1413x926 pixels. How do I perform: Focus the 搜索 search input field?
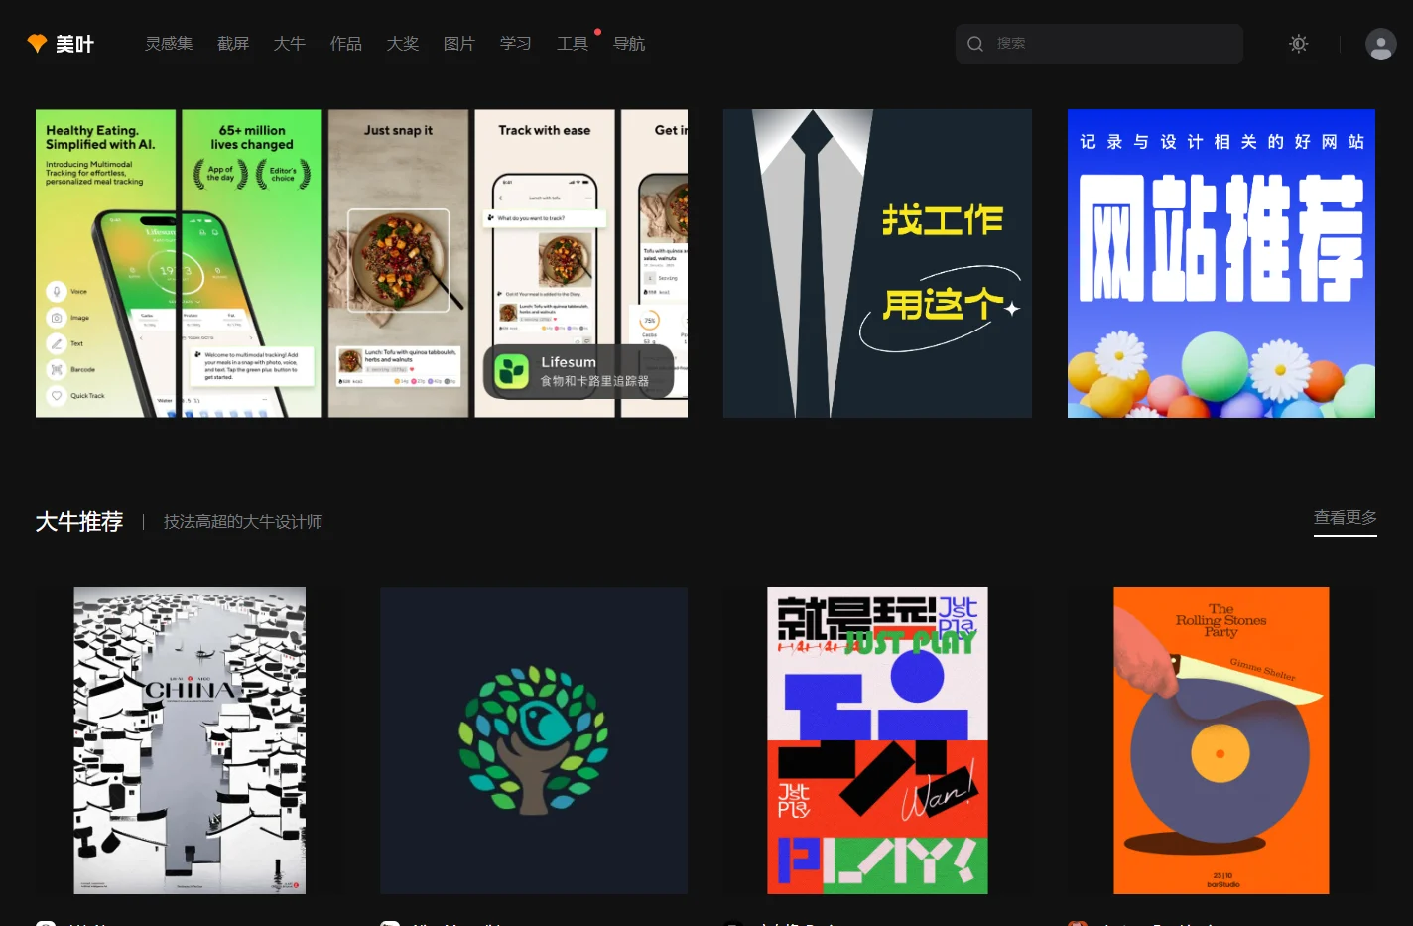(1098, 44)
